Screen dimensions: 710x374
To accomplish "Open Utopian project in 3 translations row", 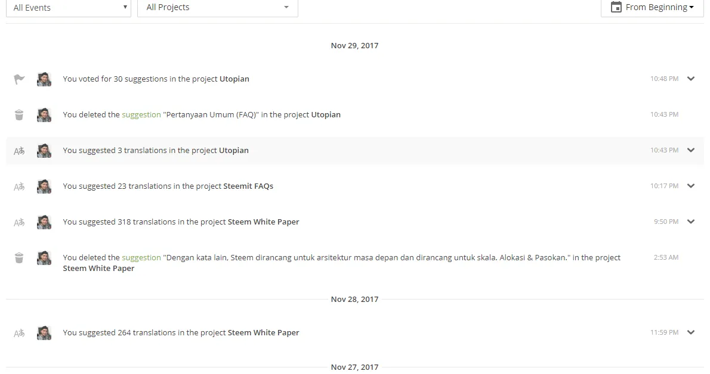I will [234, 151].
